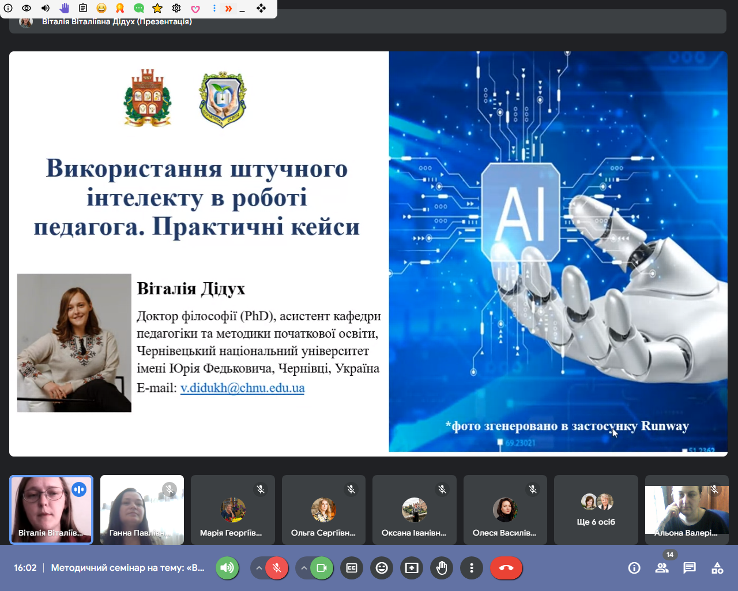Click the muted mic icon on Ганна Павлівна tile

pos(169,489)
